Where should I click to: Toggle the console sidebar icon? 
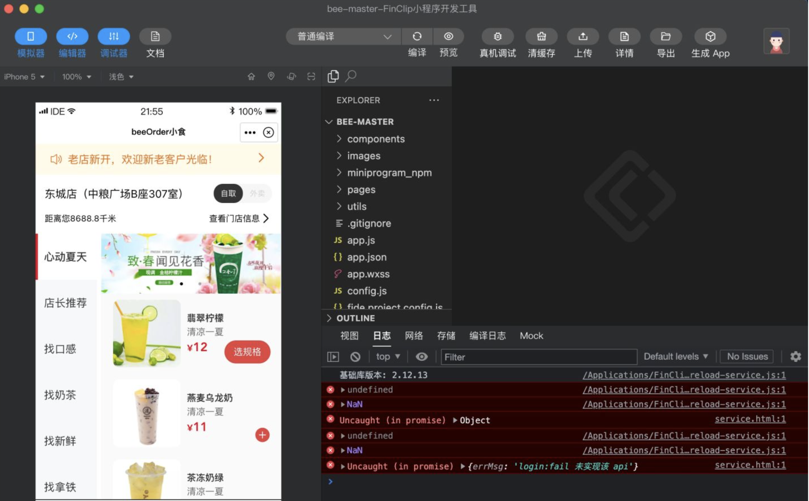[333, 357]
